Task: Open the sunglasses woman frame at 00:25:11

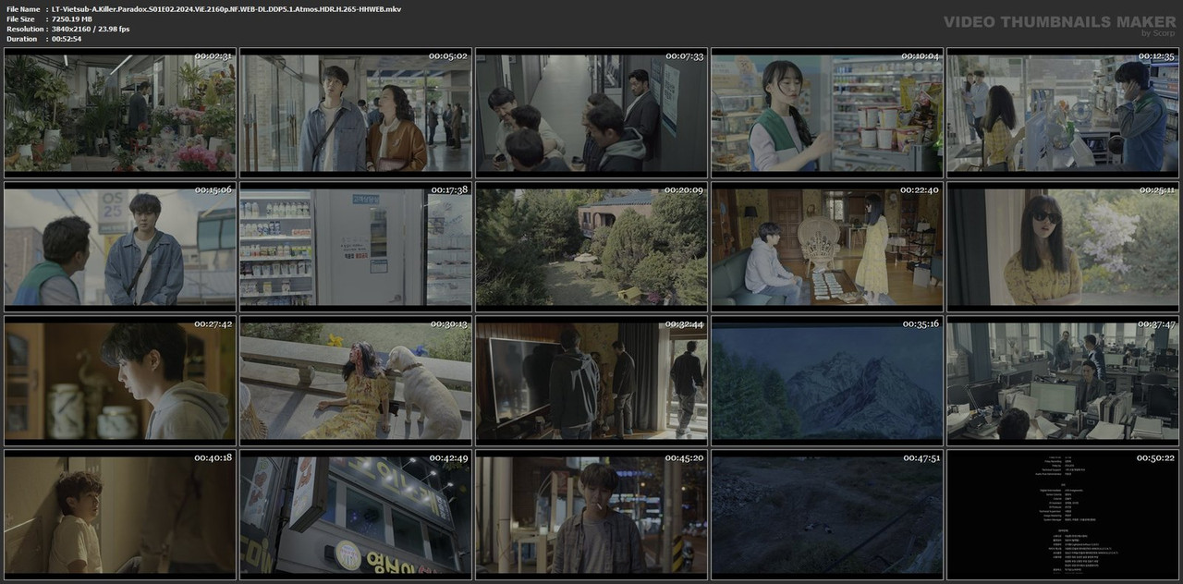Action: click(x=1063, y=246)
